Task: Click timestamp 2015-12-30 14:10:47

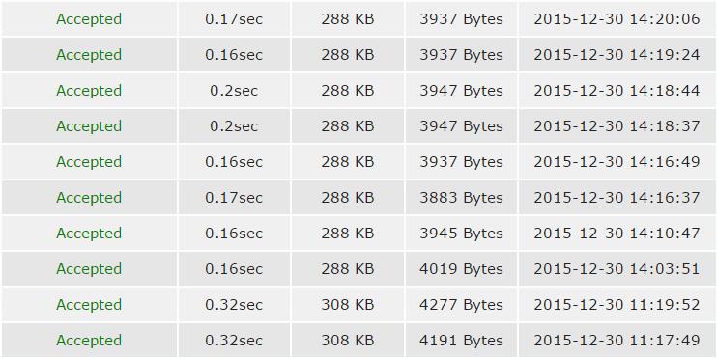Action: click(617, 234)
